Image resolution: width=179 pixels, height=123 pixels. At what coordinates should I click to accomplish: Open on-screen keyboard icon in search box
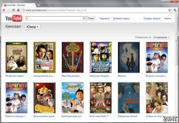[84, 18]
